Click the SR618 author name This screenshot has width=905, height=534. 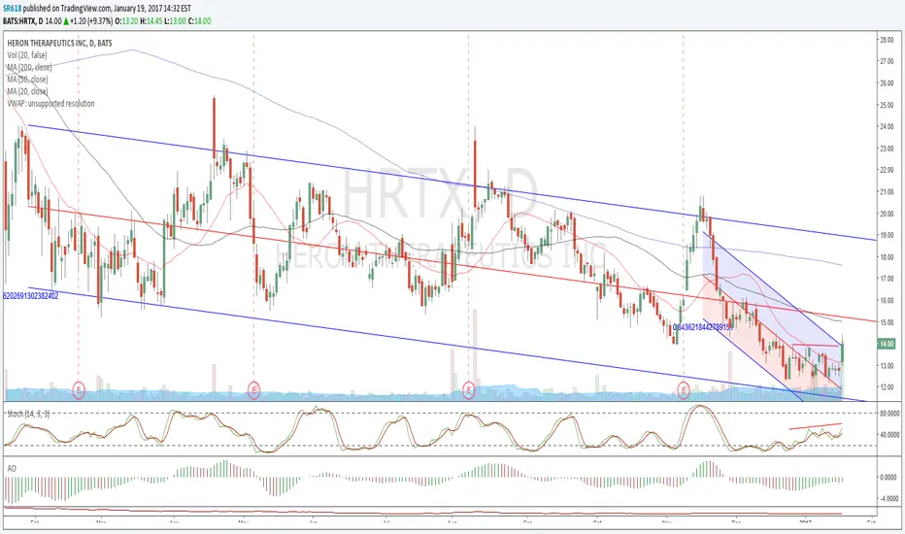click(x=11, y=9)
